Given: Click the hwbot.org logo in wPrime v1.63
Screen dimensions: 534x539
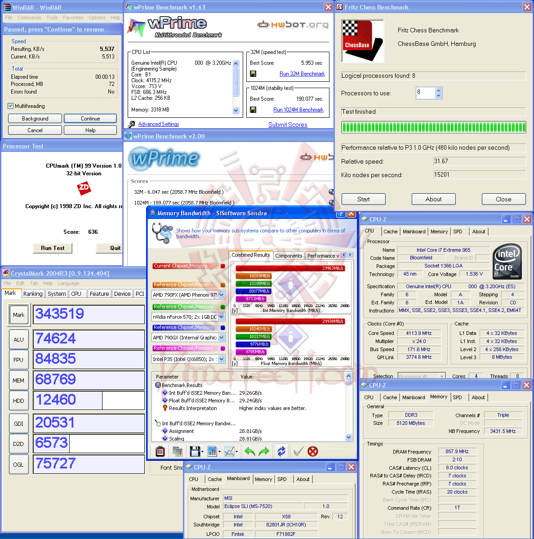Looking at the screenshot, I should [293, 24].
